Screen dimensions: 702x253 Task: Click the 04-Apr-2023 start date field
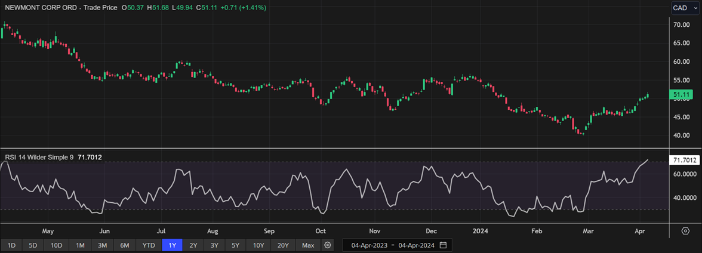coord(369,245)
